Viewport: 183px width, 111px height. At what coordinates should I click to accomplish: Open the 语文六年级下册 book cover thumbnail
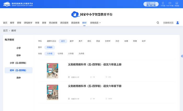pyautogui.click(x=52, y=92)
